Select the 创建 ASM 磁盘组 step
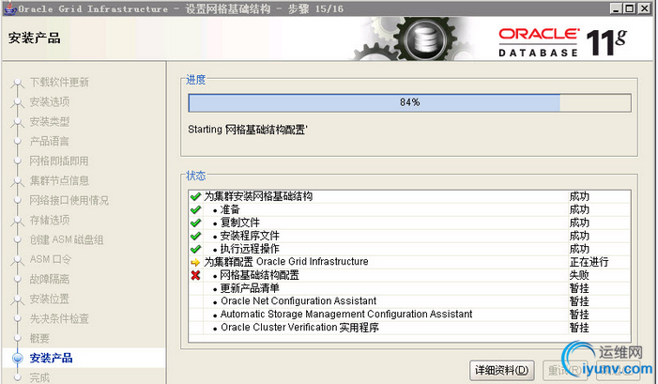 click(67, 240)
